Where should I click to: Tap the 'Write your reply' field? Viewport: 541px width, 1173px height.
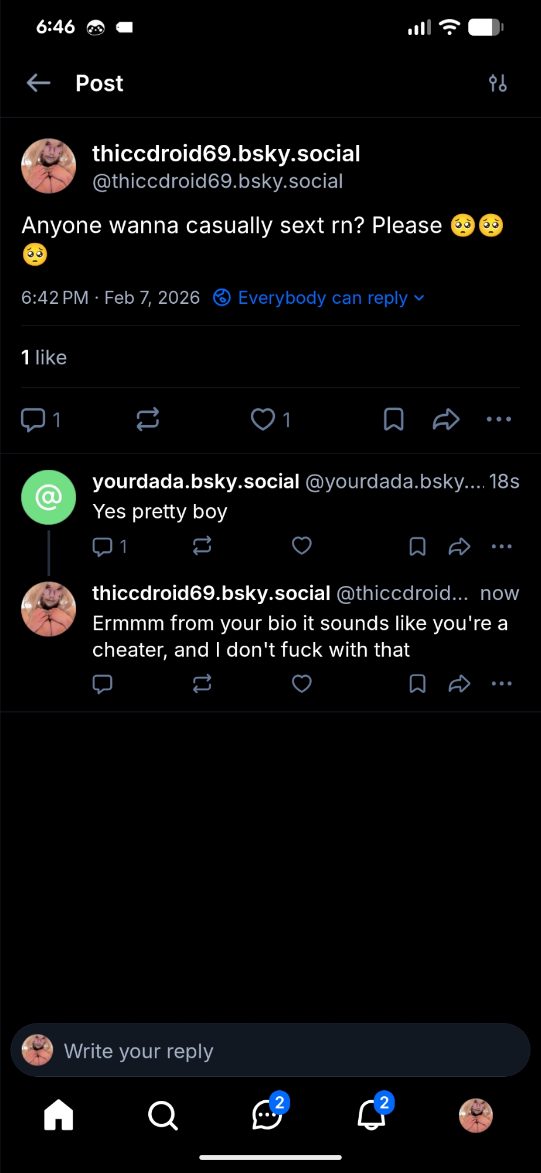tap(270, 1050)
